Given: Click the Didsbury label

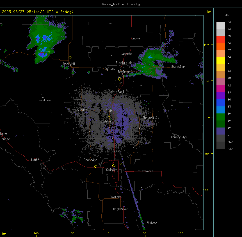Looking at the screenshot, I should 108,121.
